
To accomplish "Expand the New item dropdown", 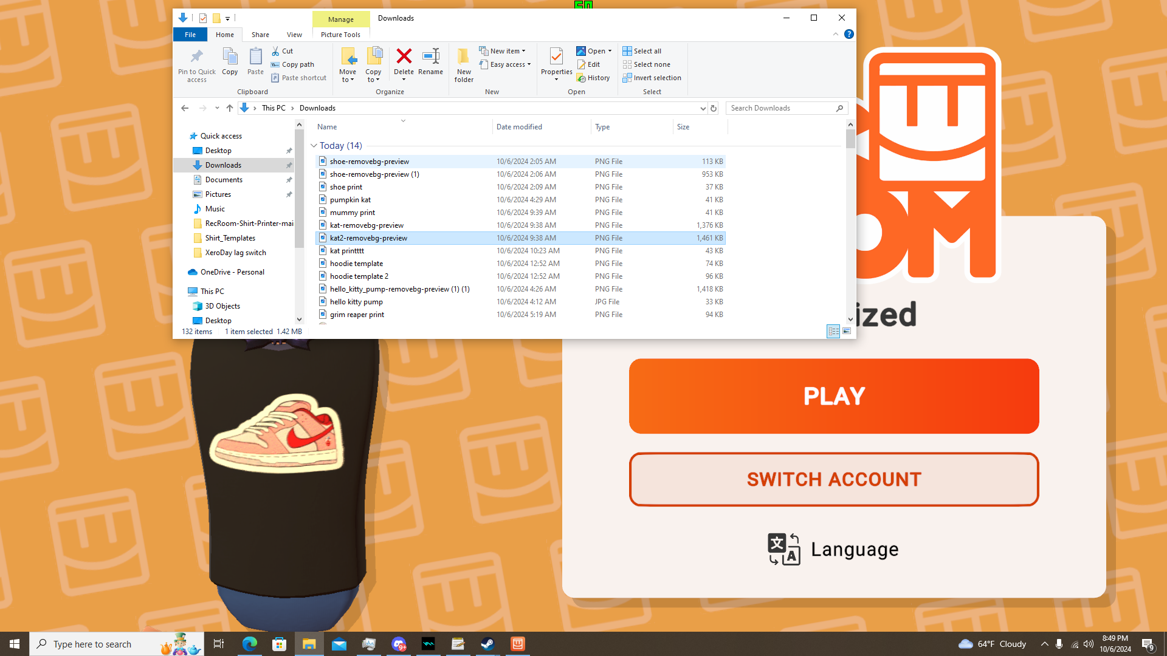I will click(503, 51).
